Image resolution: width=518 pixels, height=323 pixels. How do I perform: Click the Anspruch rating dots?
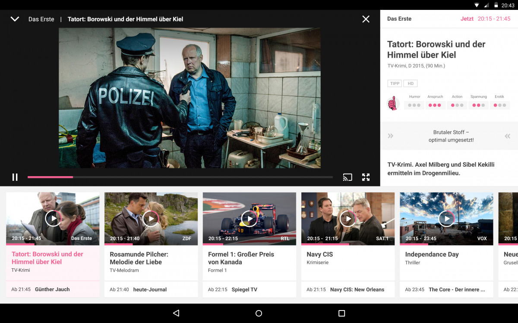coord(435,105)
